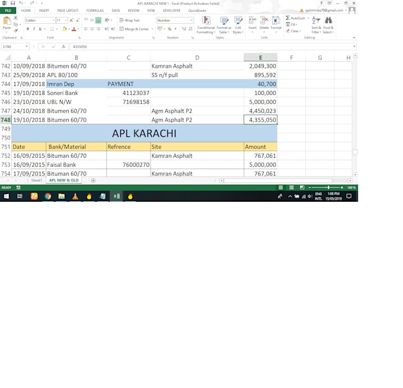Increase indent in Alignment group

coord(113,29)
